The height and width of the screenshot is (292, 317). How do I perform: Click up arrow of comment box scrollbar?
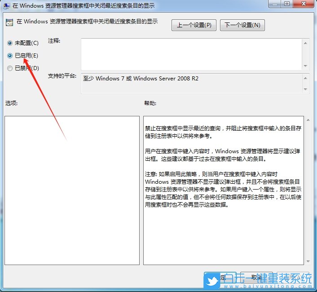[x=305, y=43]
